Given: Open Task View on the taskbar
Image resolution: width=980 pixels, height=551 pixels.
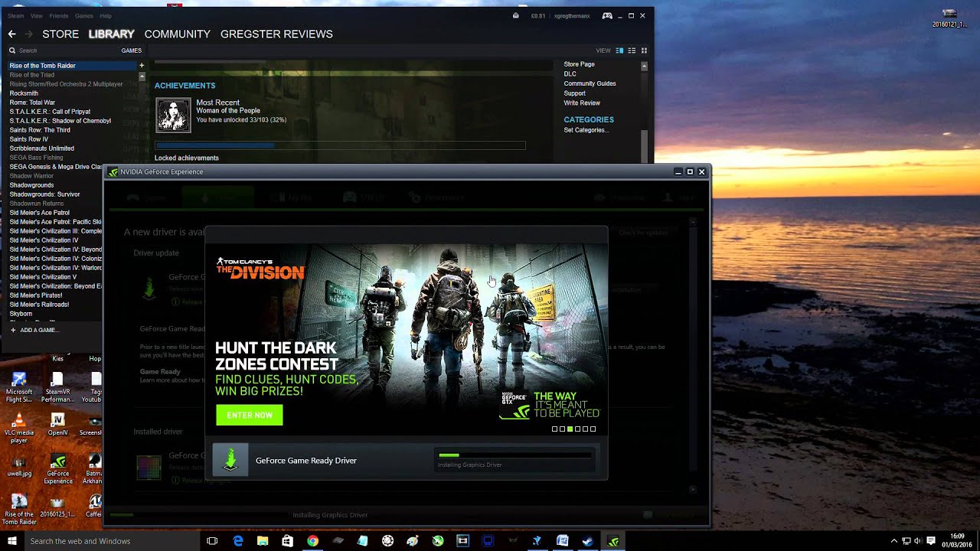Looking at the screenshot, I should pos(212,541).
